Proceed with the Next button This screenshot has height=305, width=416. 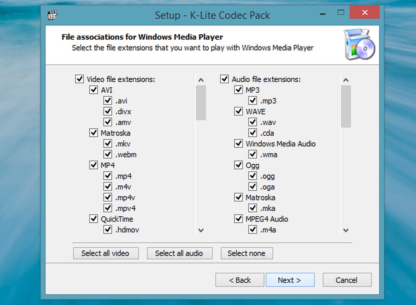coord(290,280)
